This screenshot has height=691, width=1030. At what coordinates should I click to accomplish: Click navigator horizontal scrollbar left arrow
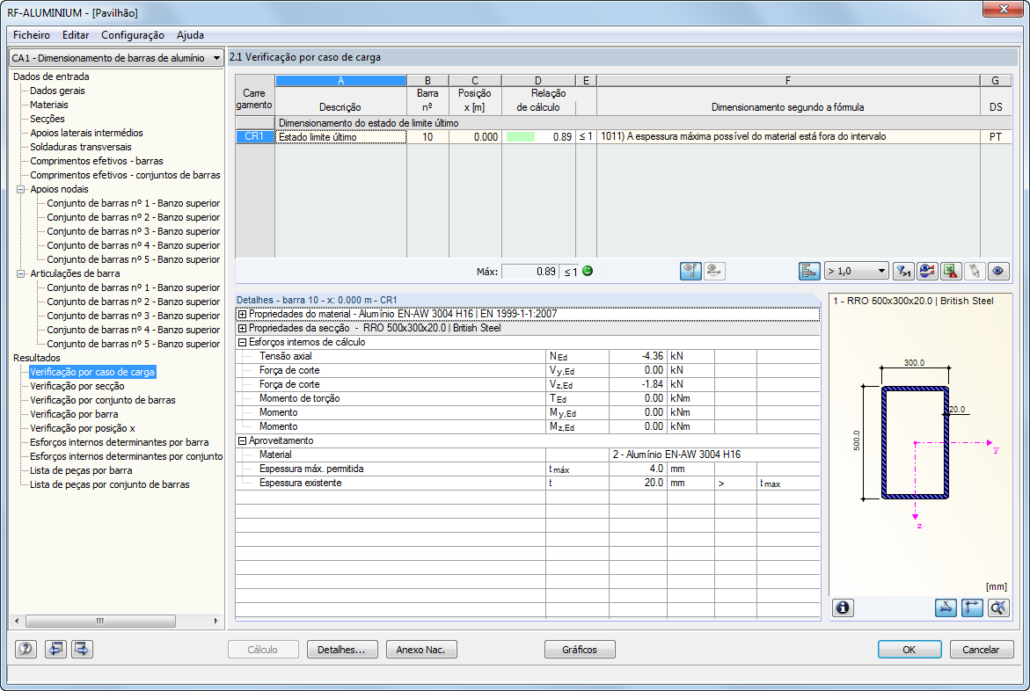[x=17, y=621]
